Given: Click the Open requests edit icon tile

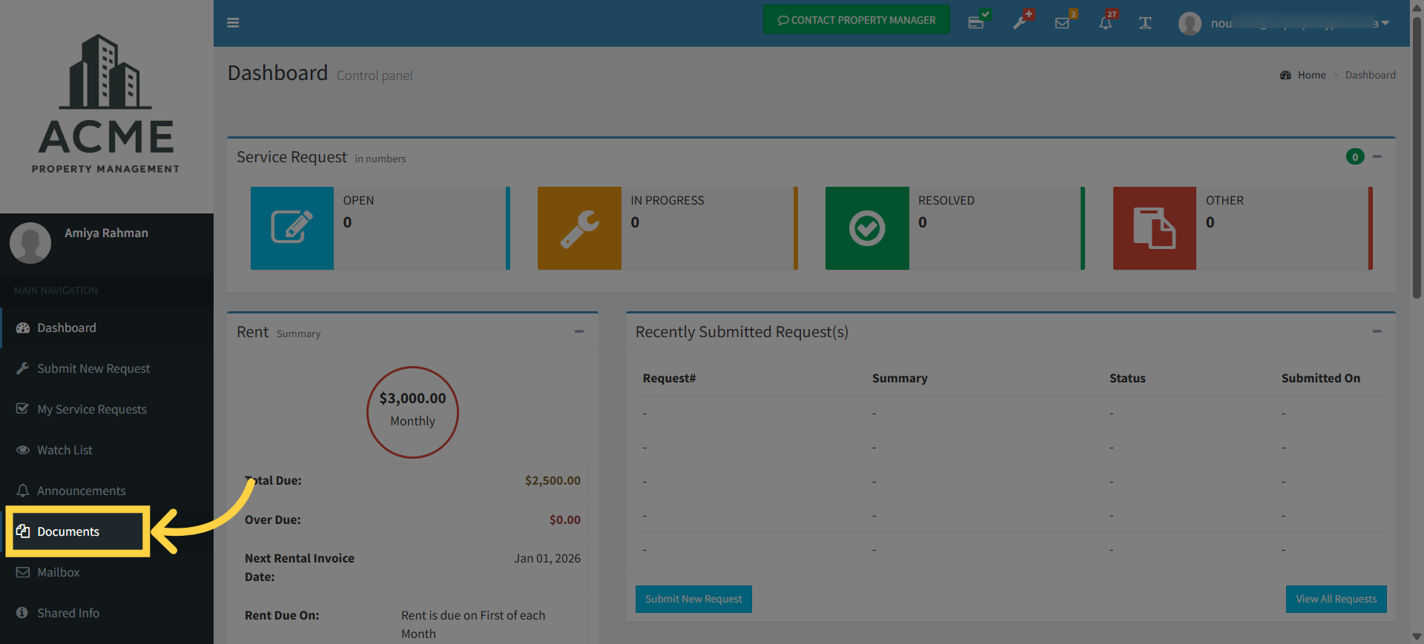Looking at the screenshot, I should coord(292,228).
